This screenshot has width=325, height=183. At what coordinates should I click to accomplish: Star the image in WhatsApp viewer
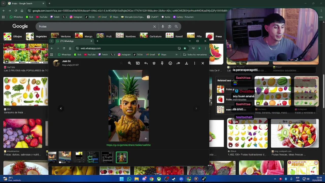point(154,63)
